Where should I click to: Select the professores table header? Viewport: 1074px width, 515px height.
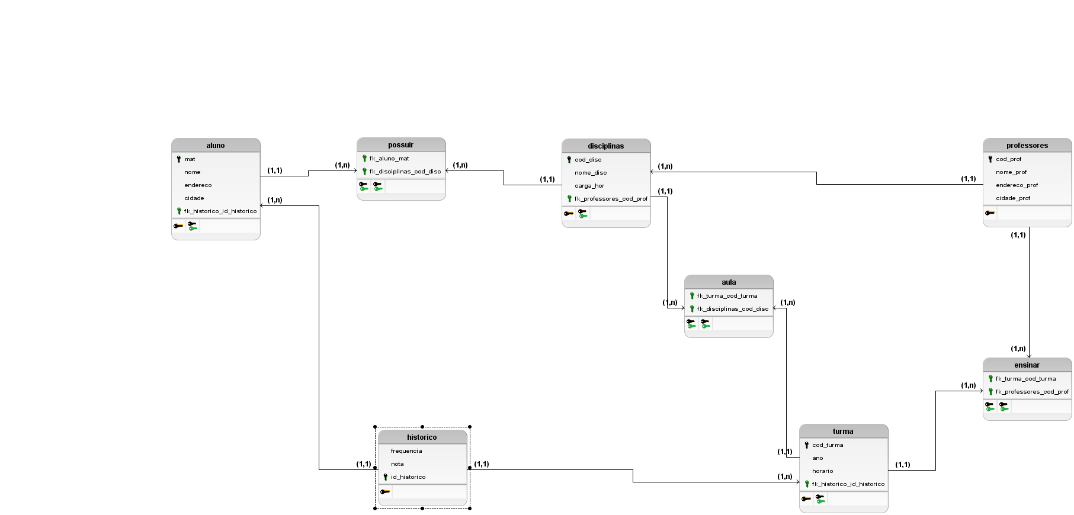click(x=1027, y=146)
